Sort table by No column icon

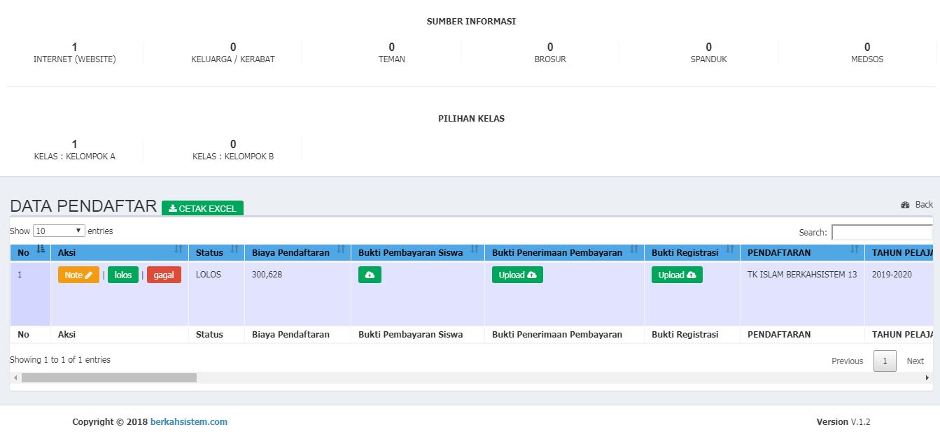40,250
